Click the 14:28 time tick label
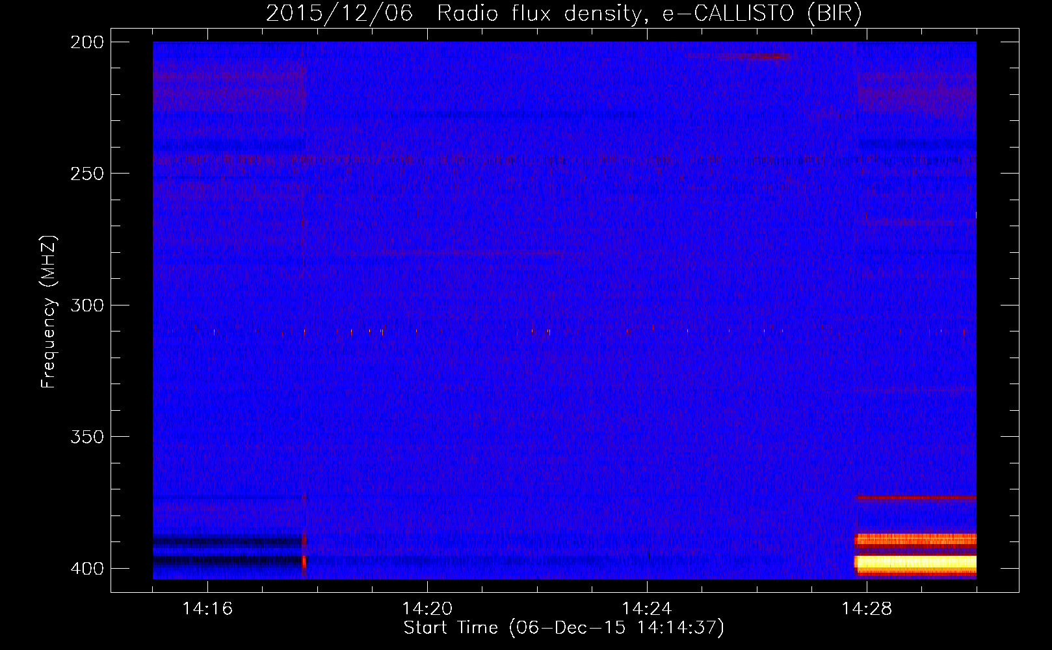 pos(867,609)
